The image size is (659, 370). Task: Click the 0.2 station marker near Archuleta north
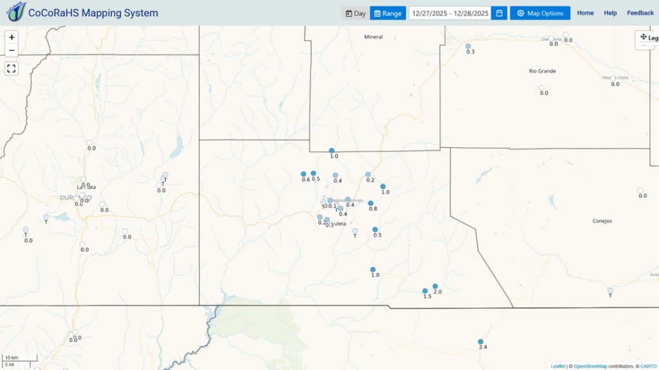pos(367,175)
